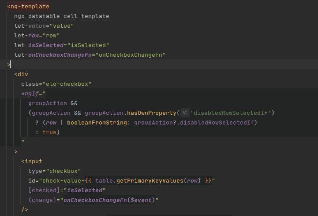Image resolution: width=318 pixels, height=216 pixels.
Task: Click the *ngIf directive
Action: [34, 94]
